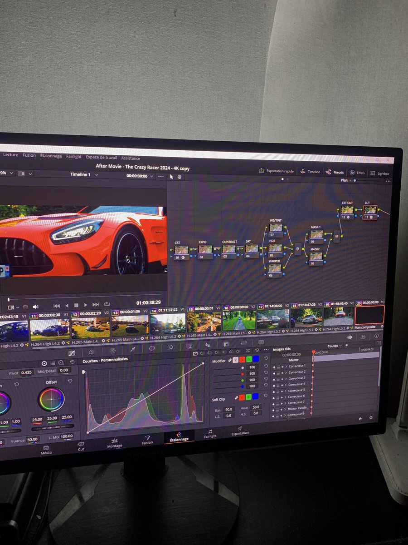Screen dimensions: 408x545
Task: Select clip 20 Plan composite thumbnail
Action: click(369, 315)
